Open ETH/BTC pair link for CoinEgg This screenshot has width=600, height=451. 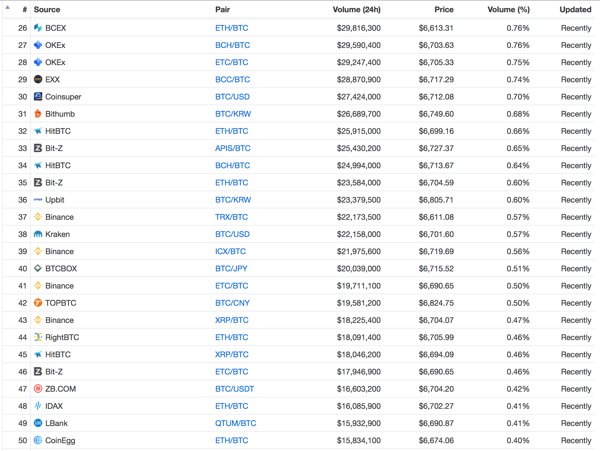tap(232, 440)
